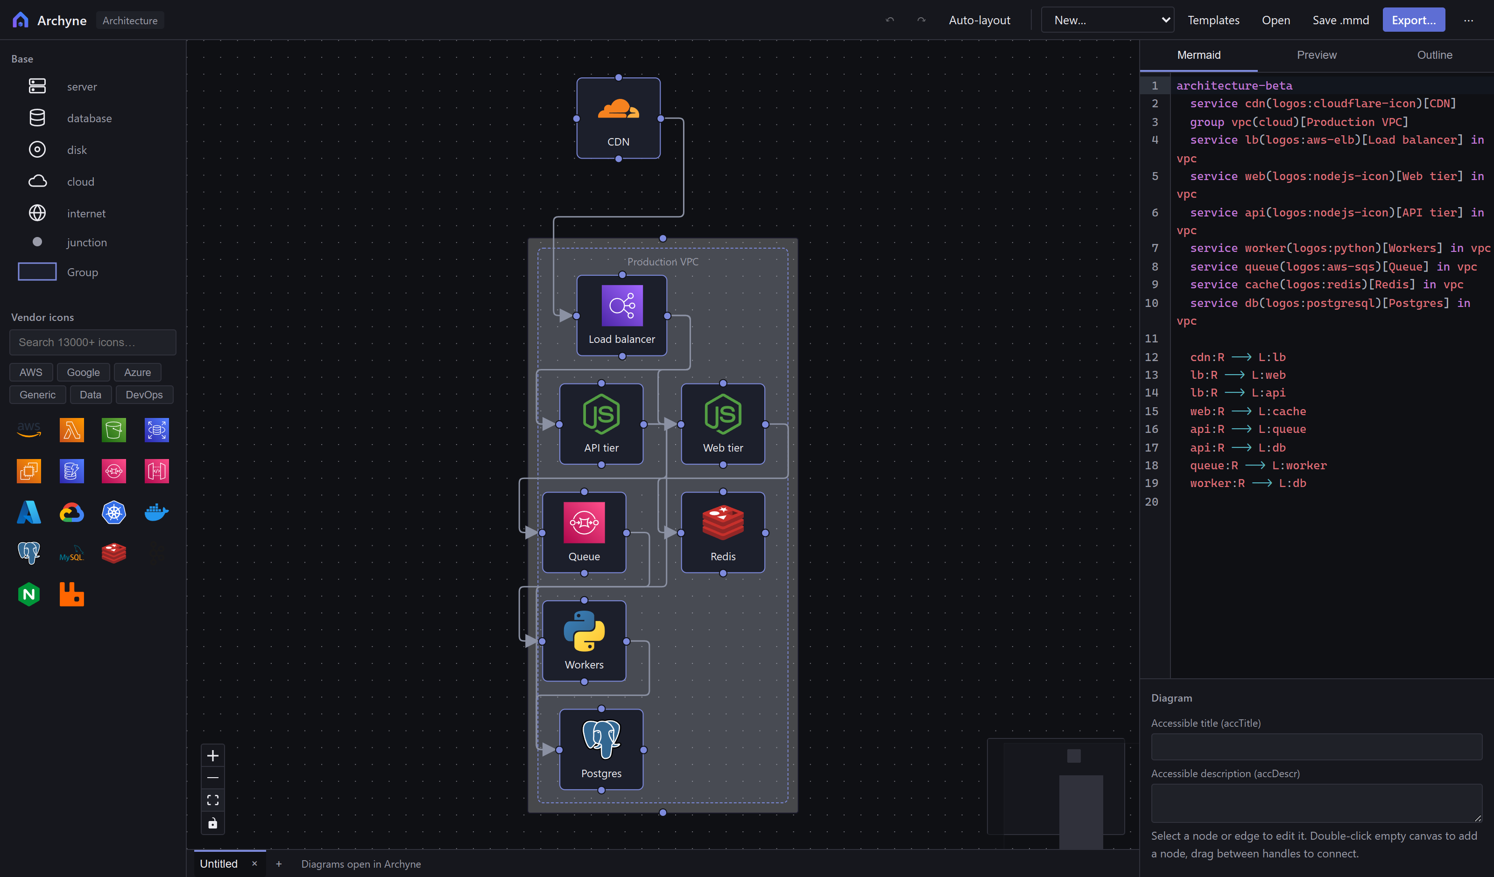1494x877 pixels.
Task: Select the AWS Lambda vendor icon
Action: (72, 430)
